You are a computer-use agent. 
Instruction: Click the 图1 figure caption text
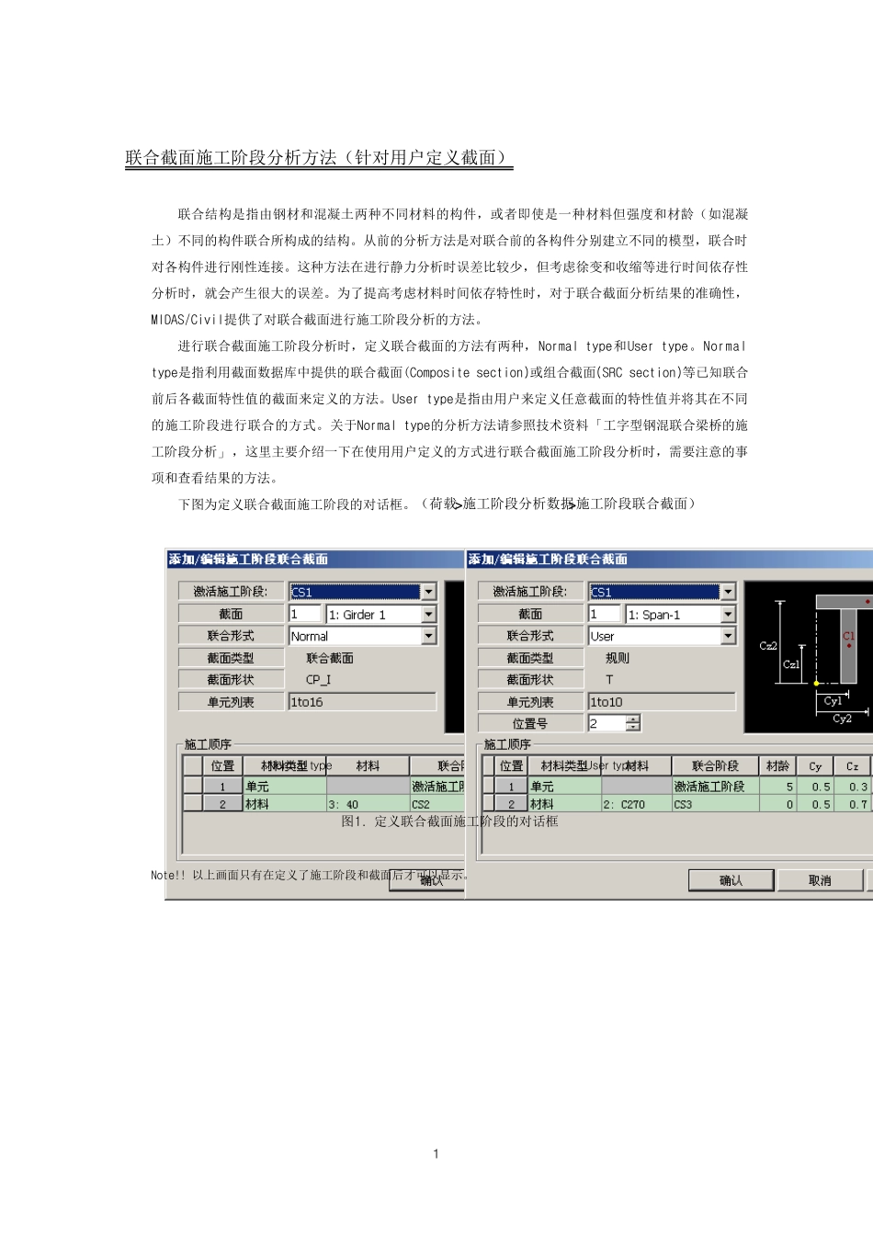[449, 821]
